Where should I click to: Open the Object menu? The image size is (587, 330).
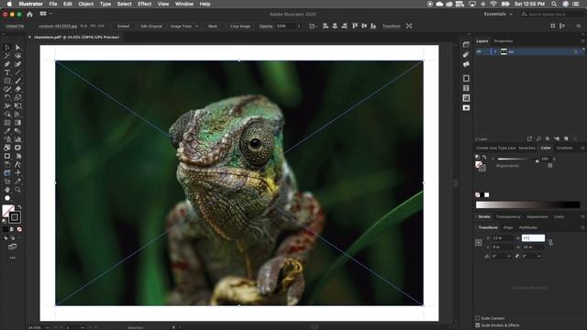pos(85,4)
